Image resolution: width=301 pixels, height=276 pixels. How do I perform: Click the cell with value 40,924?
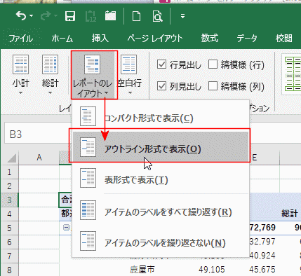coord(262,256)
